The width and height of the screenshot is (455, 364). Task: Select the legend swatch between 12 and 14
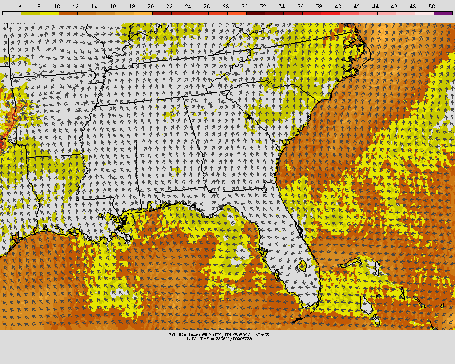(x=87, y=13)
